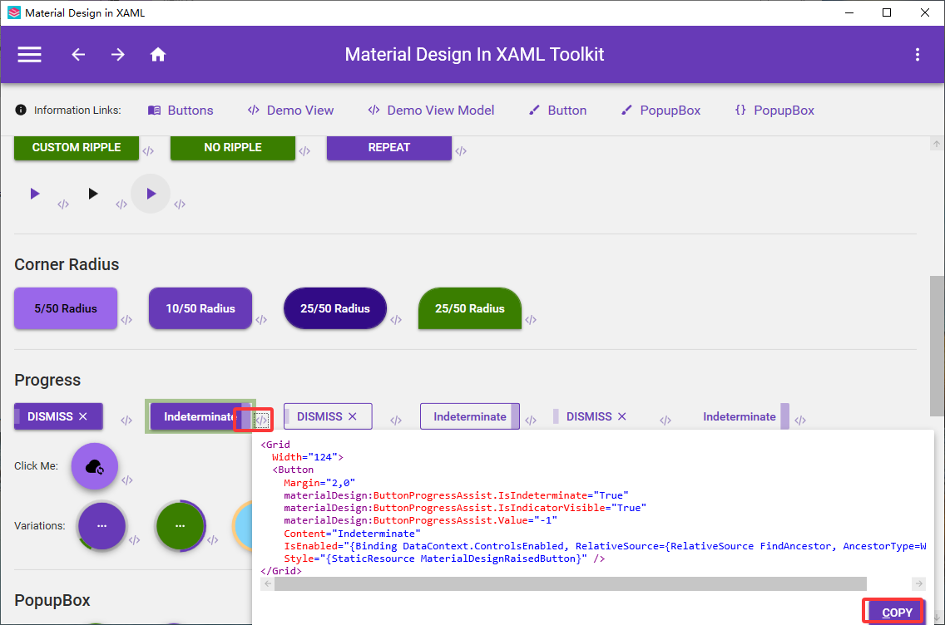Image resolution: width=945 pixels, height=625 pixels.
Task: Show code for flat DISMISS button
Action: tap(665, 421)
